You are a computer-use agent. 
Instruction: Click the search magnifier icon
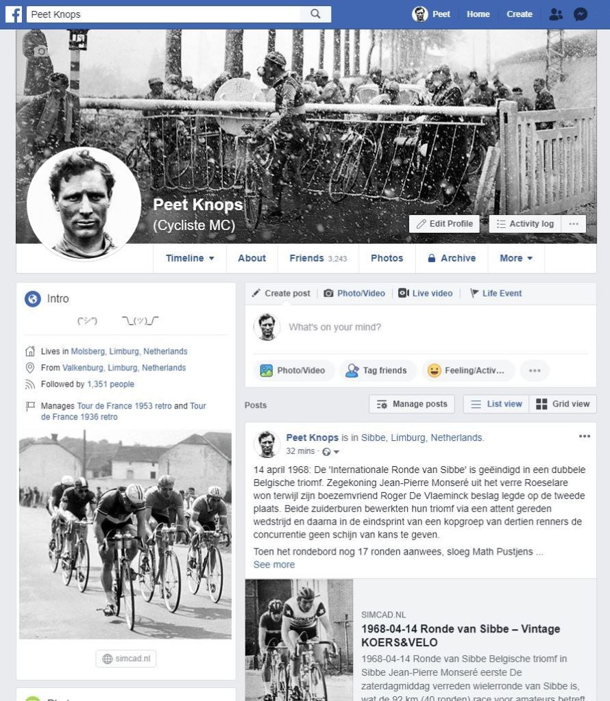pyautogui.click(x=315, y=14)
